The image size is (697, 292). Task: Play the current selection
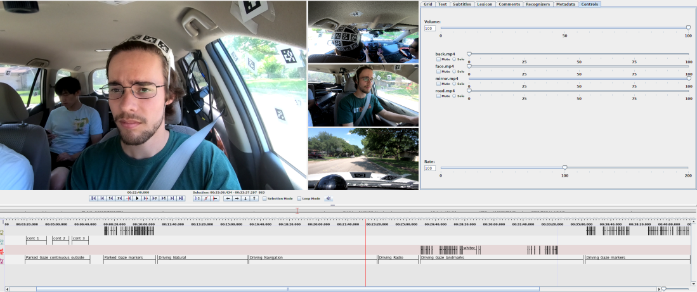pos(197,198)
